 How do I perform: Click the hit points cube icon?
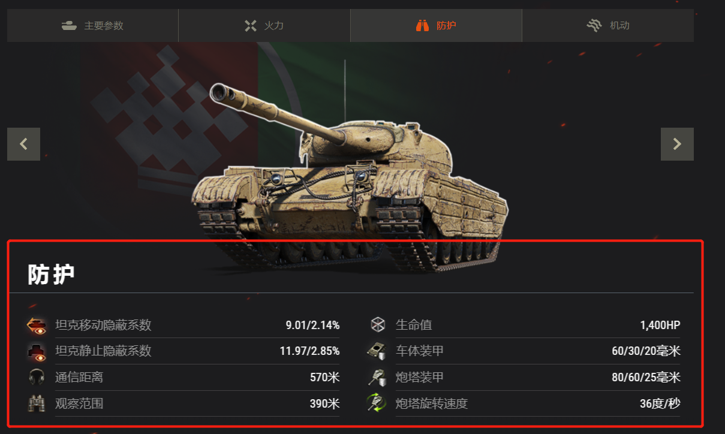coord(377,325)
